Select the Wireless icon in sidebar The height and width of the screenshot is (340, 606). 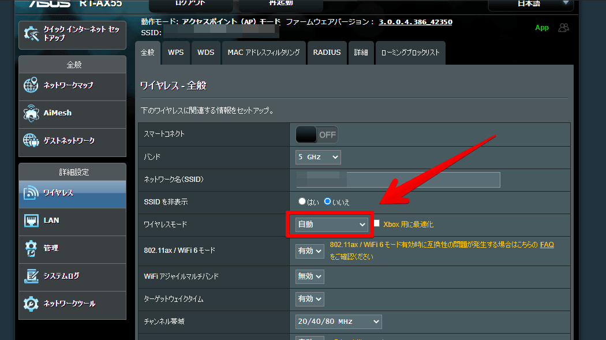(x=31, y=193)
